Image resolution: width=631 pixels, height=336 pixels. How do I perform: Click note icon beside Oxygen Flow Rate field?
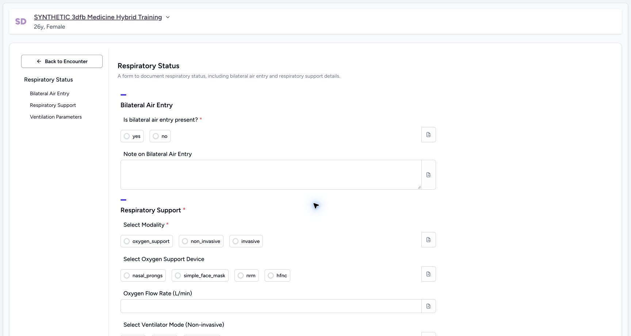click(429, 306)
